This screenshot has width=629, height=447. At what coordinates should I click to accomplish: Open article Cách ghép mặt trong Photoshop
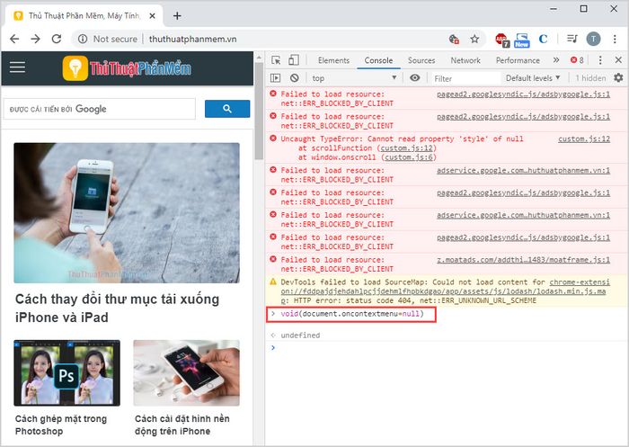point(61,425)
